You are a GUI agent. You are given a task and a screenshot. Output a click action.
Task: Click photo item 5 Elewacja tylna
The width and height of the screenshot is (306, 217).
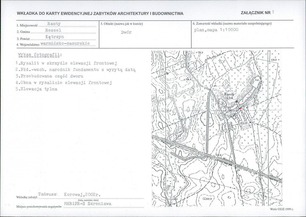pos(36,89)
